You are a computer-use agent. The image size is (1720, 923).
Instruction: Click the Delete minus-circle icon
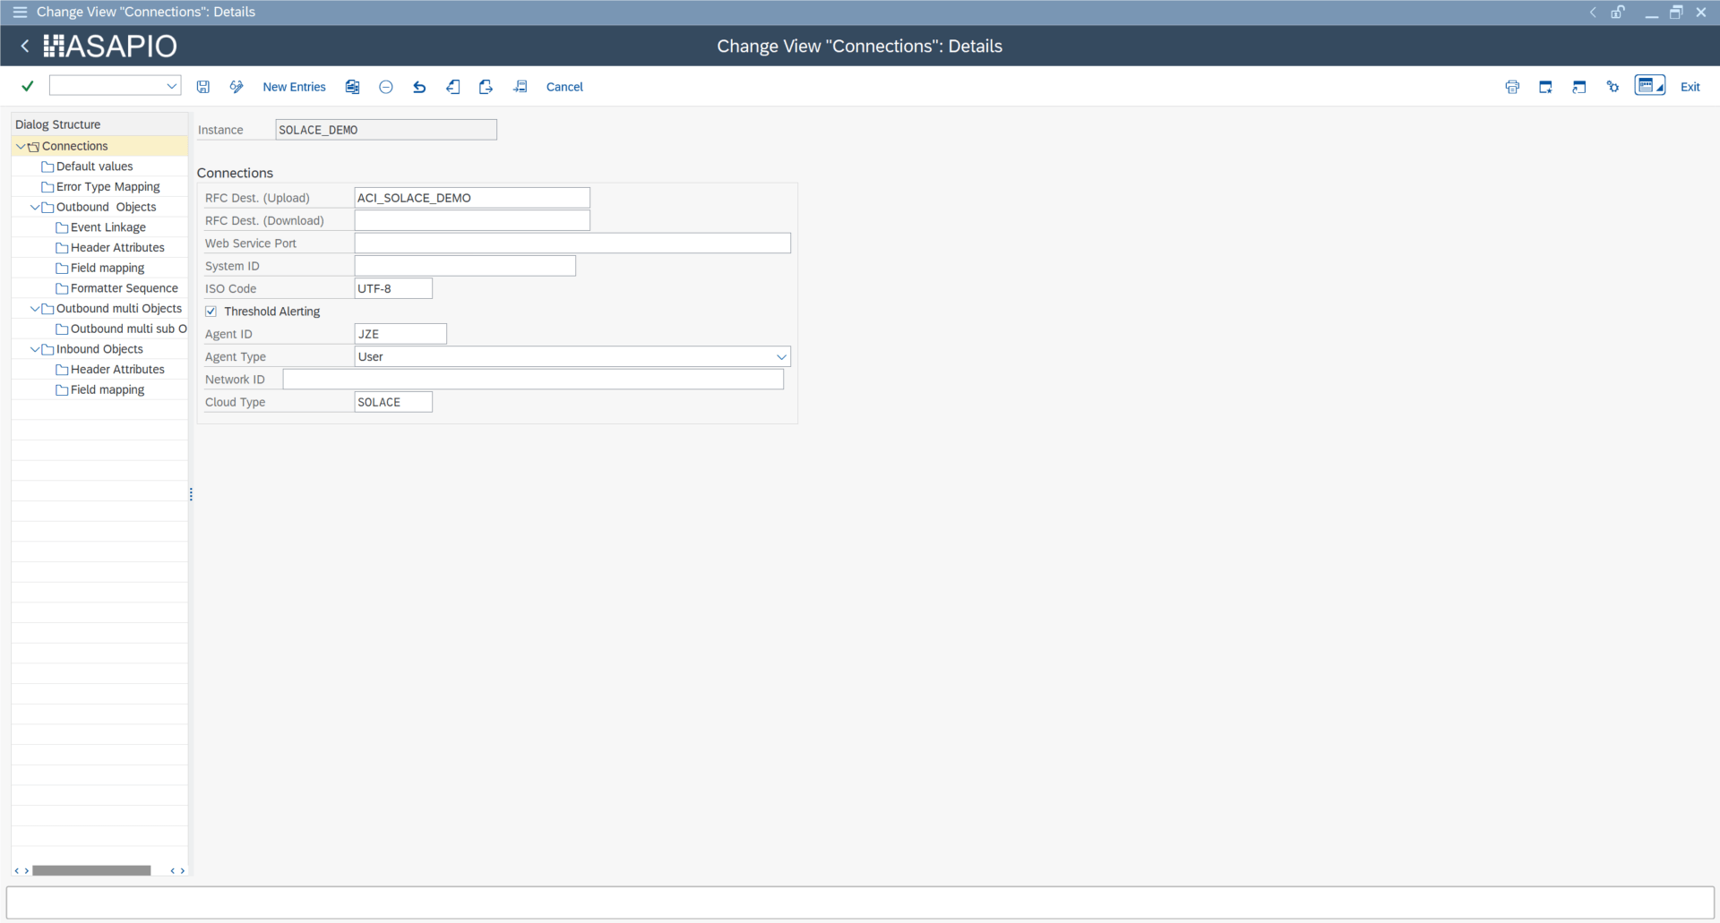[386, 87]
